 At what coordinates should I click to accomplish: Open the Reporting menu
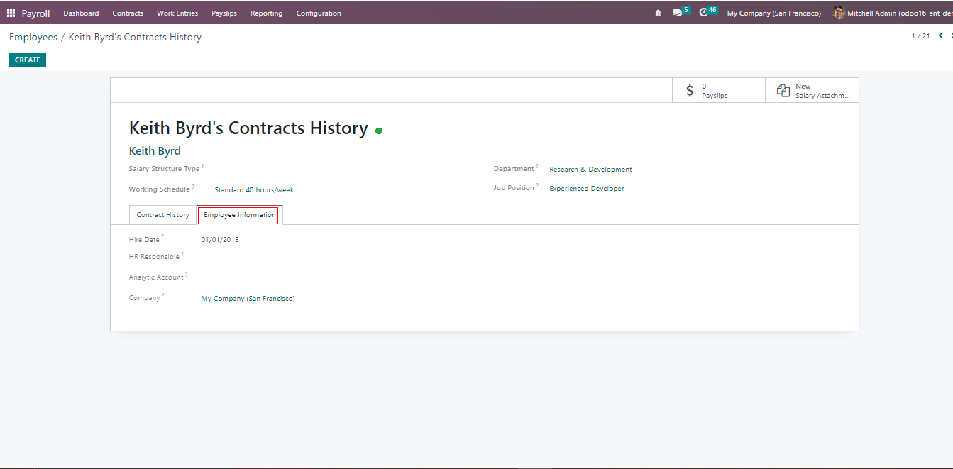click(x=266, y=13)
